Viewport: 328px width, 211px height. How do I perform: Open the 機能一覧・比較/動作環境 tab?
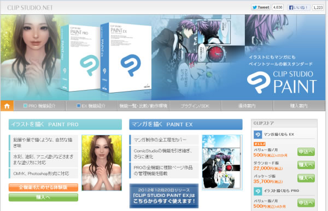[143, 106]
